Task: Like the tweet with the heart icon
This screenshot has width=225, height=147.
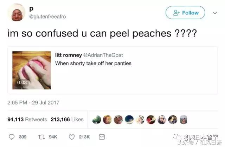Action: [x=72, y=137]
